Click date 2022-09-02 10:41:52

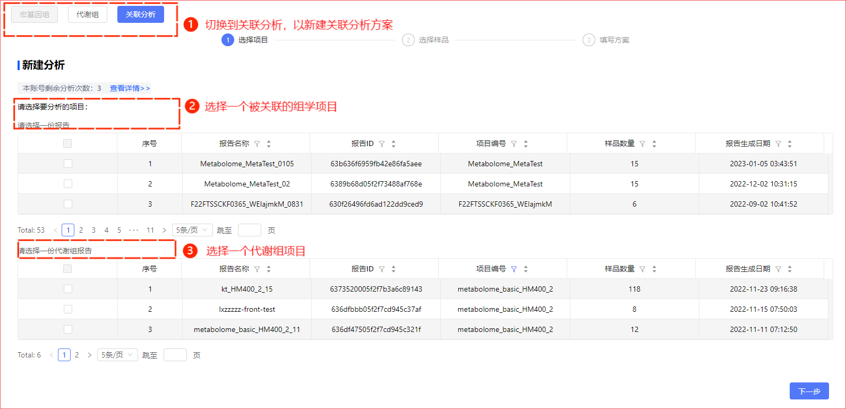[763, 204]
